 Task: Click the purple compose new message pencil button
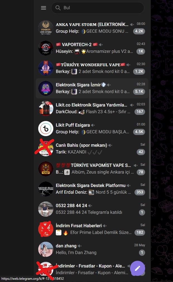[x=138, y=268]
